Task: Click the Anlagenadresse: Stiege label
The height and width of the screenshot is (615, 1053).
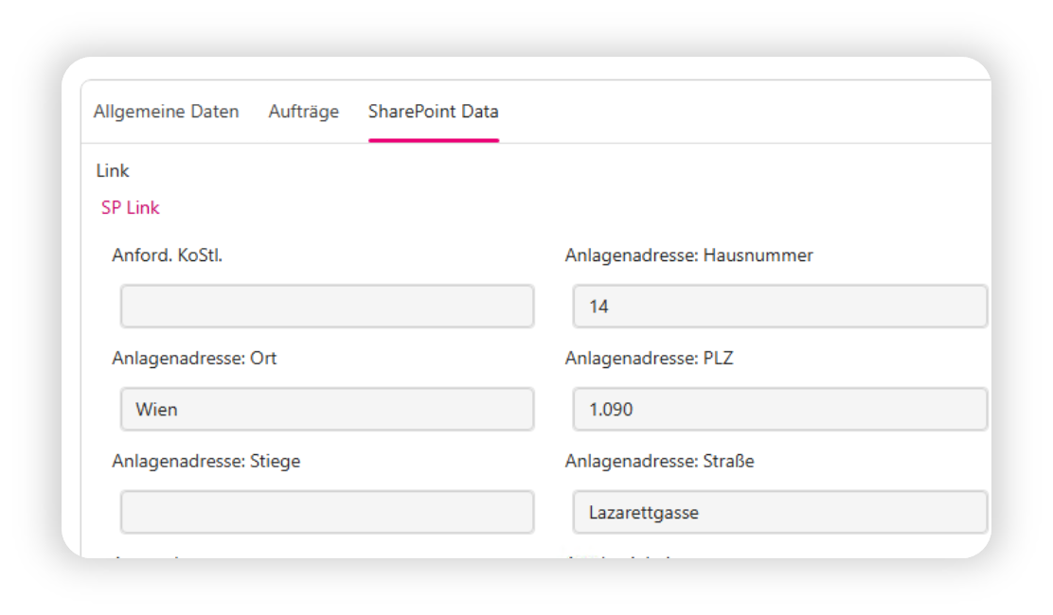Action: click(206, 462)
